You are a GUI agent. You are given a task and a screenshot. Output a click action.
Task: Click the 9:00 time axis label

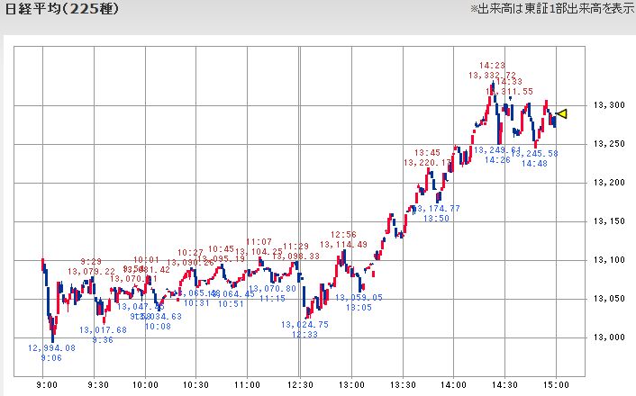(46, 384)
